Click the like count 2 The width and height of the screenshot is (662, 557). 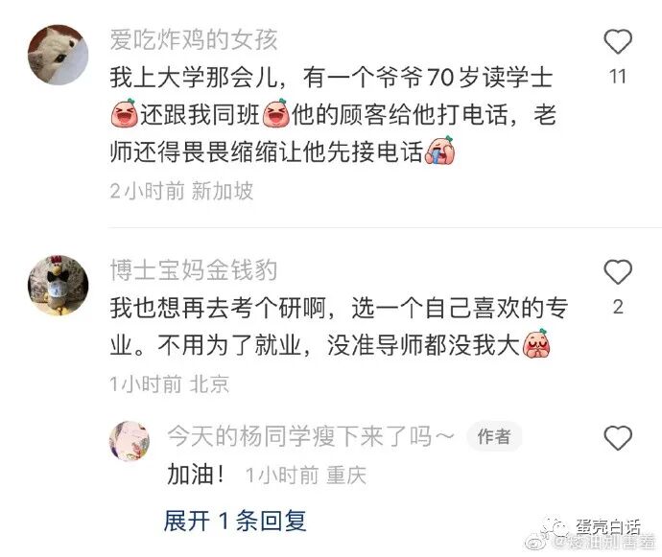618,307
